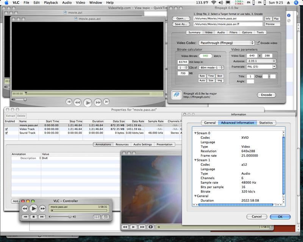Screen dimensions: 303x242
Task: Fast forward in VLC video window
Action: coord(142,227)
